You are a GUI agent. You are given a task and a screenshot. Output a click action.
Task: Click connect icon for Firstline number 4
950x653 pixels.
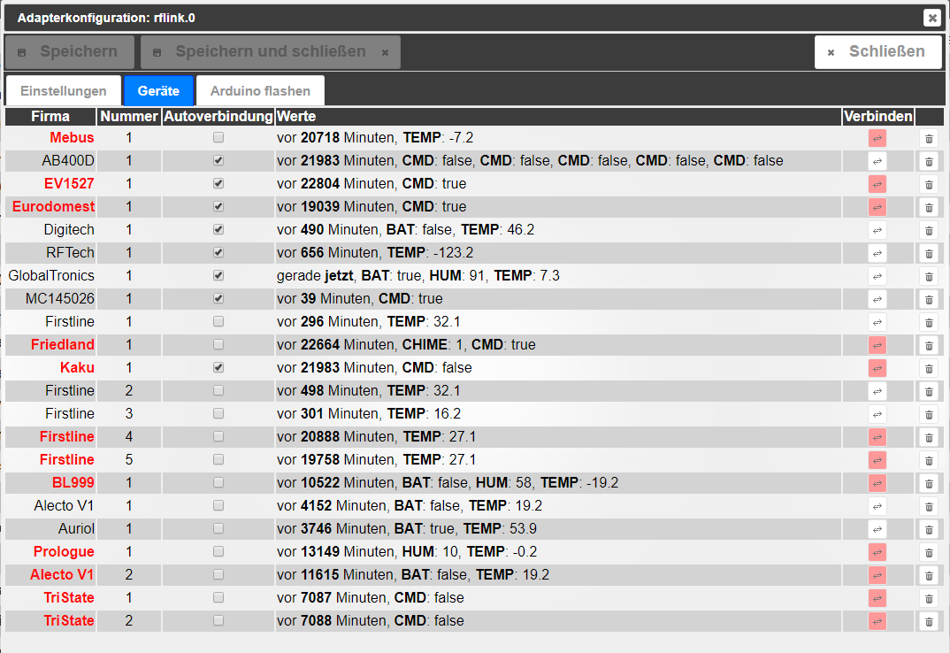pos(877,437)
